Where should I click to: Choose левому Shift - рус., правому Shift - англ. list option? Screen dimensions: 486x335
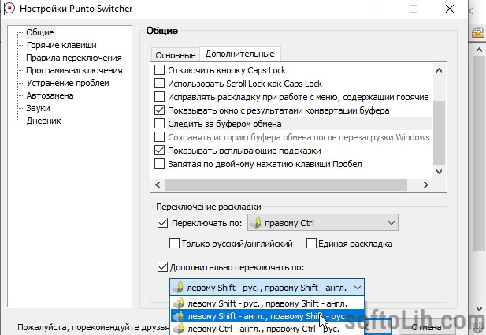(267, 303)
